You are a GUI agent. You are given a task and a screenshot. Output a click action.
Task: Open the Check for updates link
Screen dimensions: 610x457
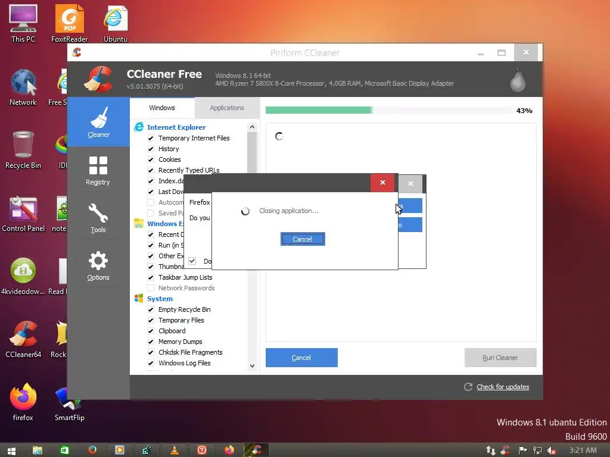click(503, 387)
